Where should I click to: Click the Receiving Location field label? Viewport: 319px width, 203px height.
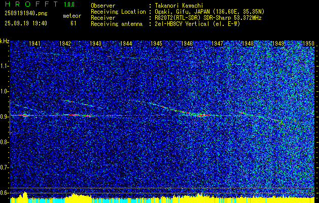pos(118,12)
